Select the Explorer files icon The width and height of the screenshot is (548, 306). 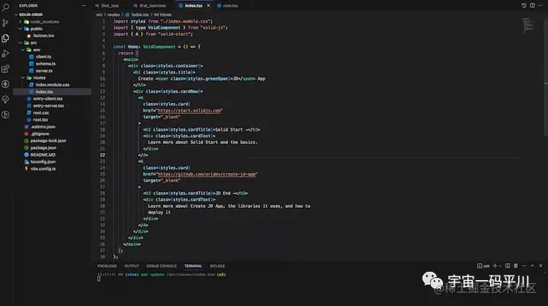pos(5,38)
